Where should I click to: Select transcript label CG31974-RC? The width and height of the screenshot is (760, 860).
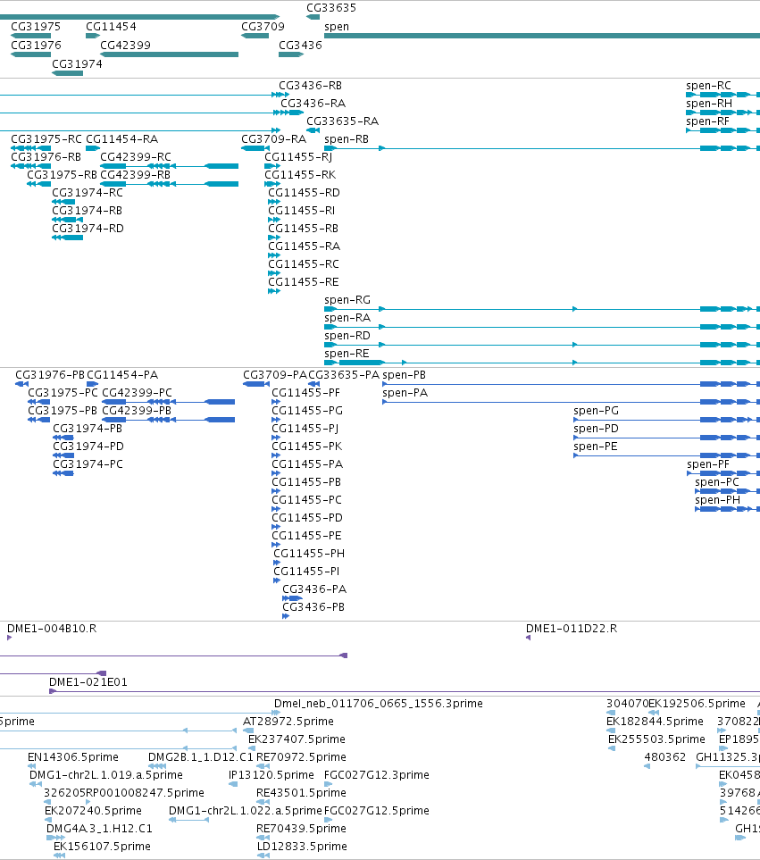point(88,193)
